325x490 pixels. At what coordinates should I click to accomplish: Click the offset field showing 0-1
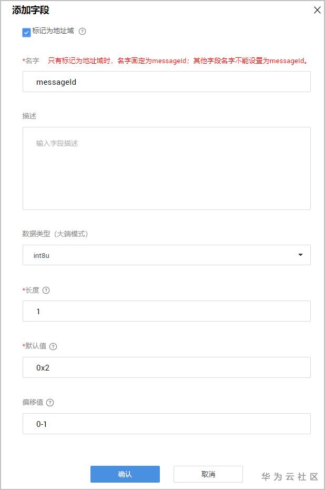(x=166, y=424)
